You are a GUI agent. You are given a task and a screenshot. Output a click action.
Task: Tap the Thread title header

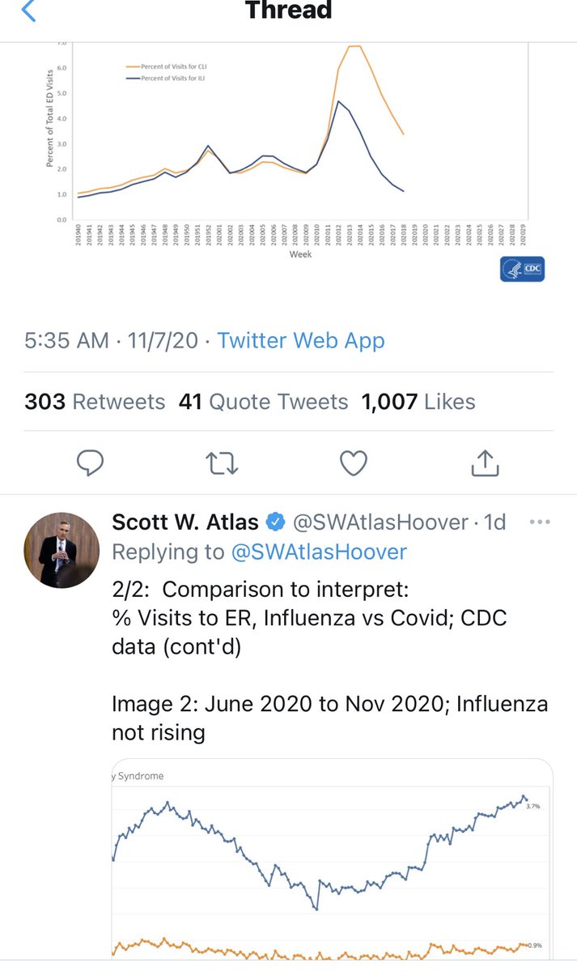(x=288, y=11)
